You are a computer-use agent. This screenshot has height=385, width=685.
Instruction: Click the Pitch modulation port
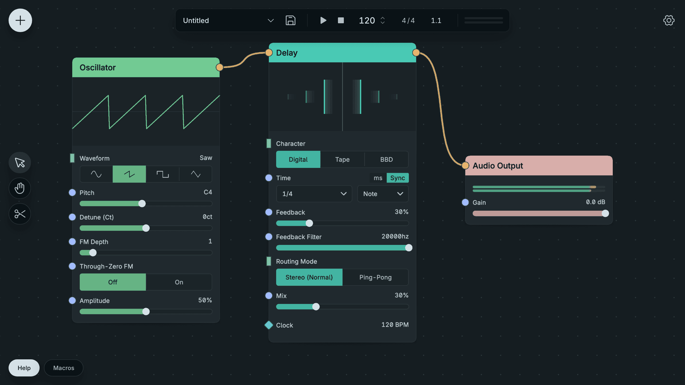pyautogui.click(x=72, y=192)
